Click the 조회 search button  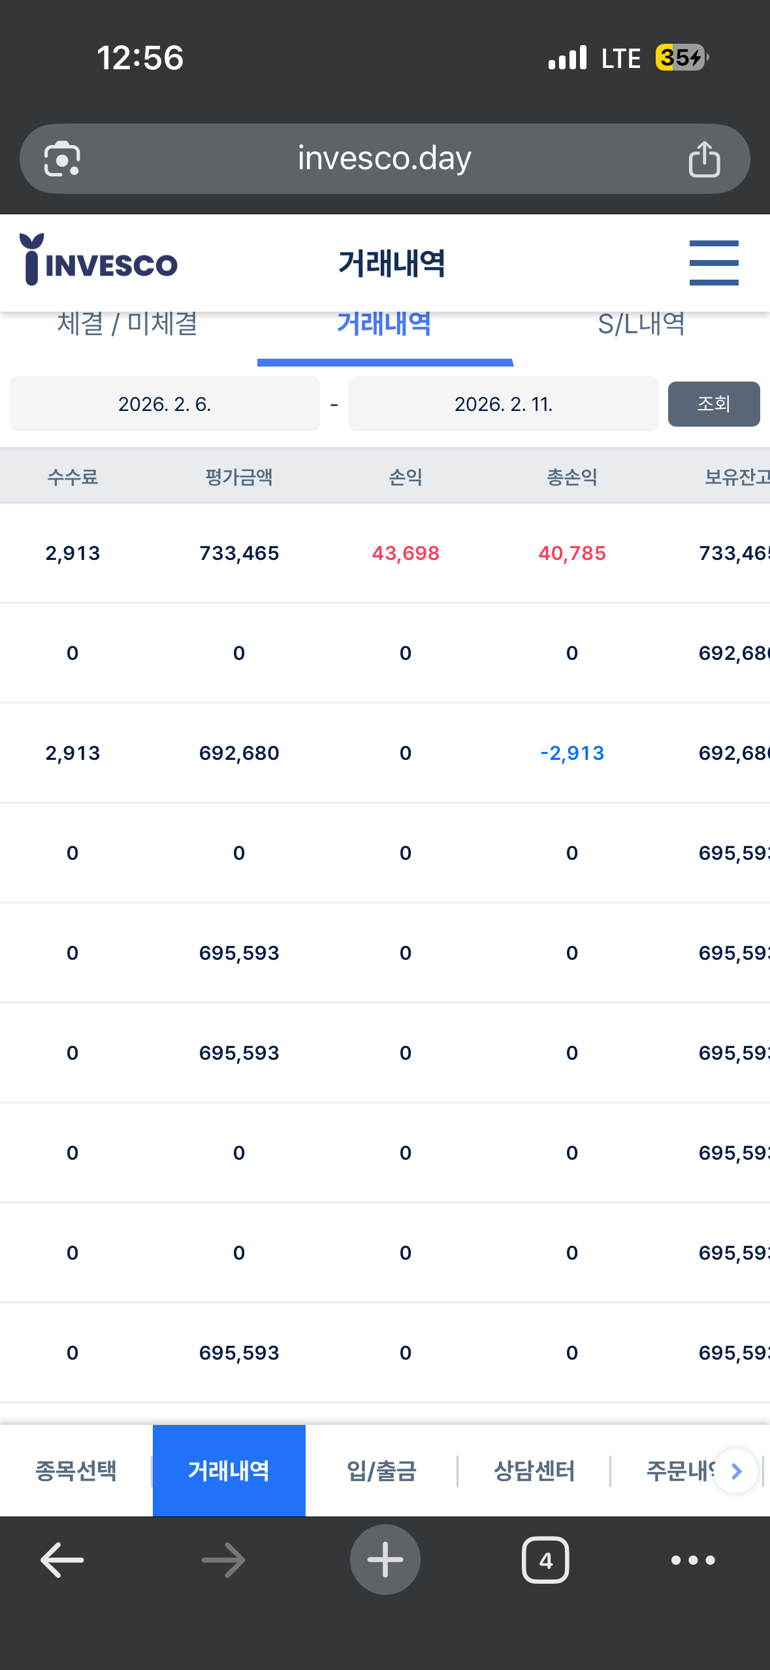click(714, 404)
